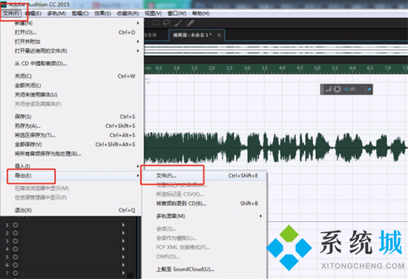Choose 全部关闭(L) menu item
Image resolution: width=408 pixels, height=279 pixels.
tap(72, 85)
